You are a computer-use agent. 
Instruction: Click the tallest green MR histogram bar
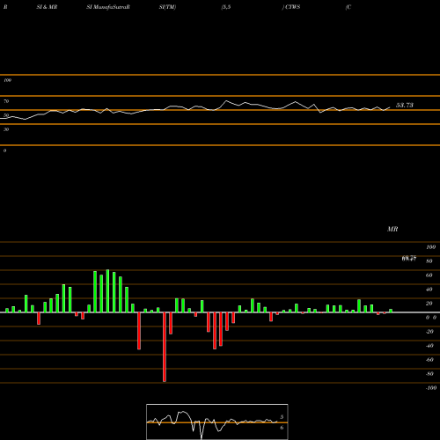[107, 291]
